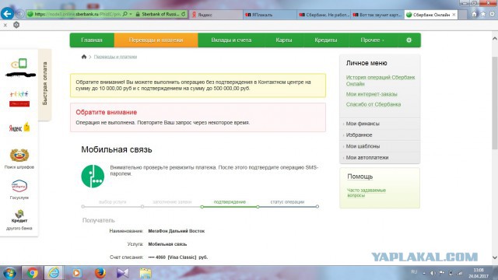
Task: Switch to Internet Explorer in taskbar
Action: point(54,273)
